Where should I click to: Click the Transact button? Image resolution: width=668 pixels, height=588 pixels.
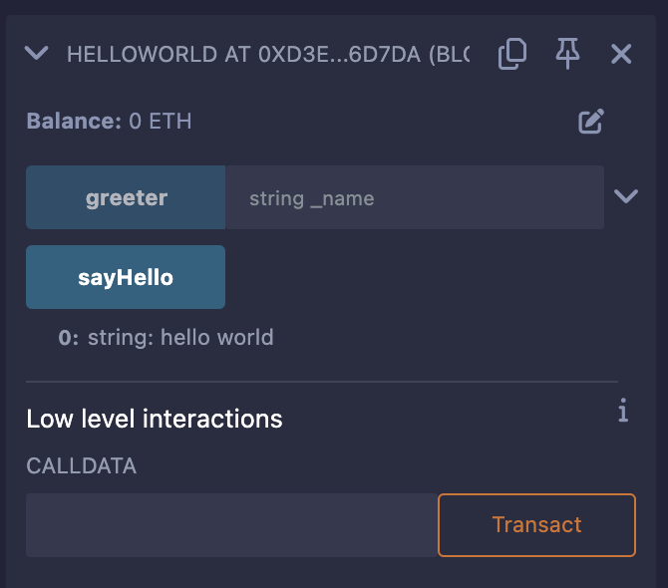536,525
